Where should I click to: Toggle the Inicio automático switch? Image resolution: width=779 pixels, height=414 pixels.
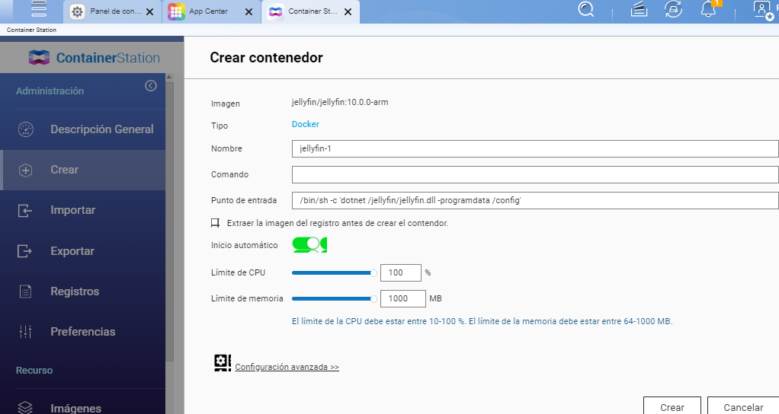tap(309, 245)
